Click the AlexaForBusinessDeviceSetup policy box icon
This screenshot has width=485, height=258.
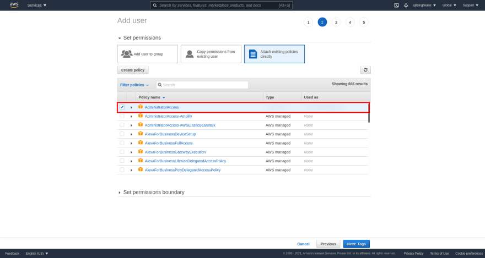[141, 134]
